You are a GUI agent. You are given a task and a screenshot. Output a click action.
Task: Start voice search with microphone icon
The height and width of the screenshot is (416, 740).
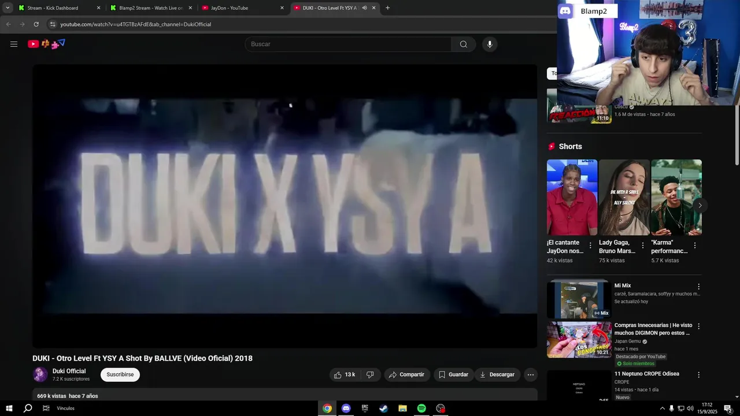coord(490,44)
